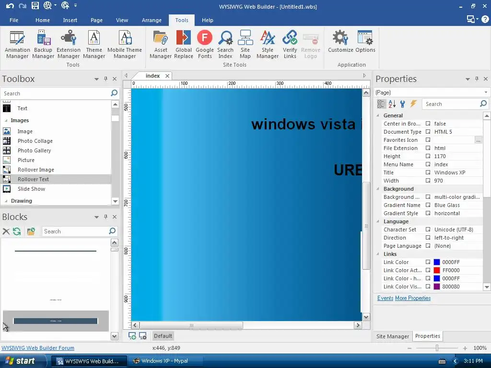The image size is (491, 368).
Task: Click the add breakpoint icon below canvas
Action: [132, 336]
